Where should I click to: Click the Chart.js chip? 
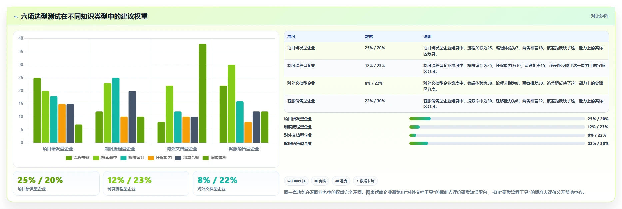[x=296, y=181]
